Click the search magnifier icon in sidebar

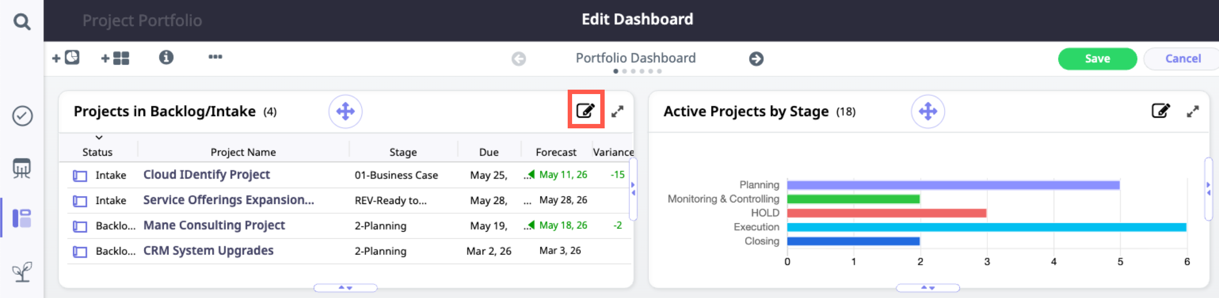22,21
